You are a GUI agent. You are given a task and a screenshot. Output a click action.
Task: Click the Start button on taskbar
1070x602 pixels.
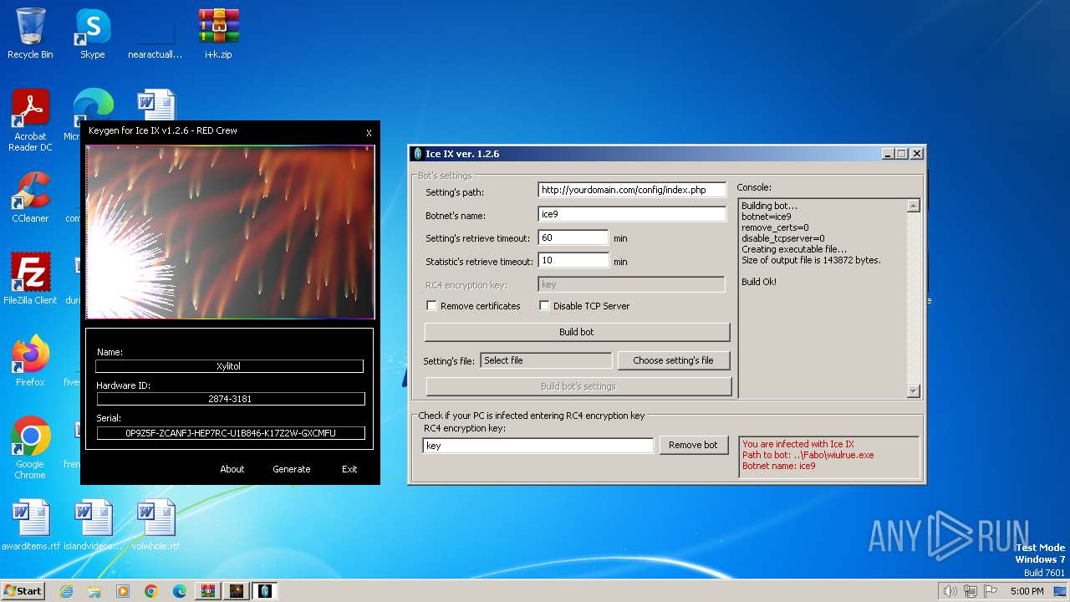coord(23,590)
